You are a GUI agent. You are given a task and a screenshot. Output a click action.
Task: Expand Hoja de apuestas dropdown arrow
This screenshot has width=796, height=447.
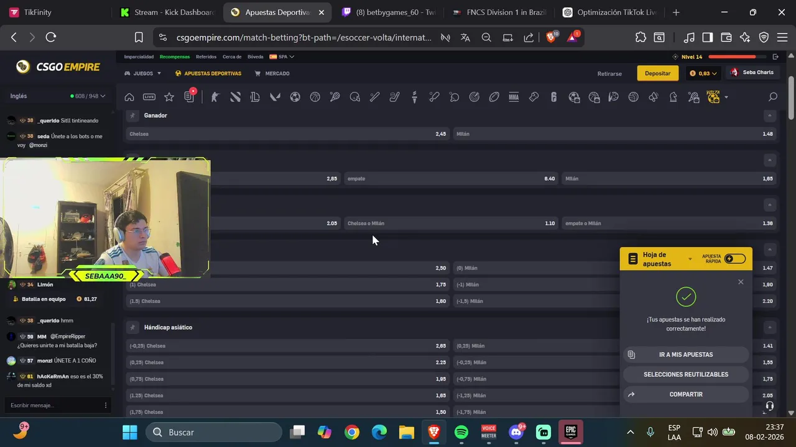[690, 259]
